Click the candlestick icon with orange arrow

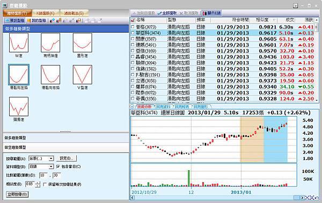pyautogui.click(x=79, y=20)
